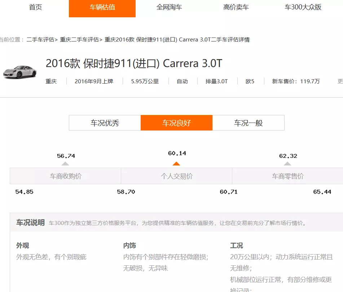Click the 工况 condition heading
343x292 pixels.
pyautogui.click(x=237, y=245)
